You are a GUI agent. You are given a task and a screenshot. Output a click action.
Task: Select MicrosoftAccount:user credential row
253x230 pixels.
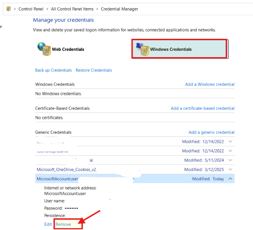pyautogui.click(x=135, y=179)
